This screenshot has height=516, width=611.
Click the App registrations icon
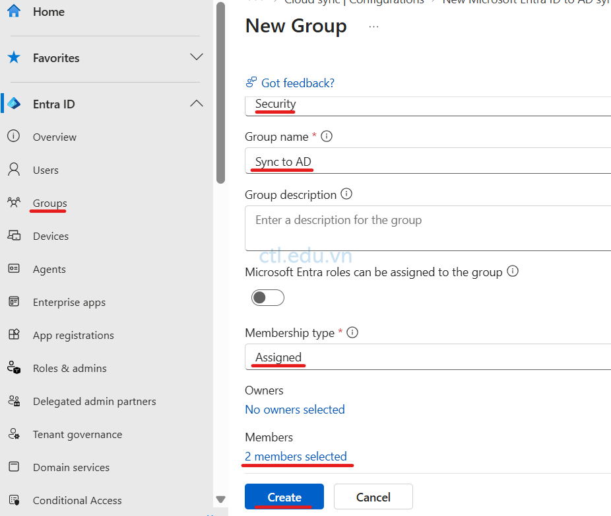pos(14,334)
